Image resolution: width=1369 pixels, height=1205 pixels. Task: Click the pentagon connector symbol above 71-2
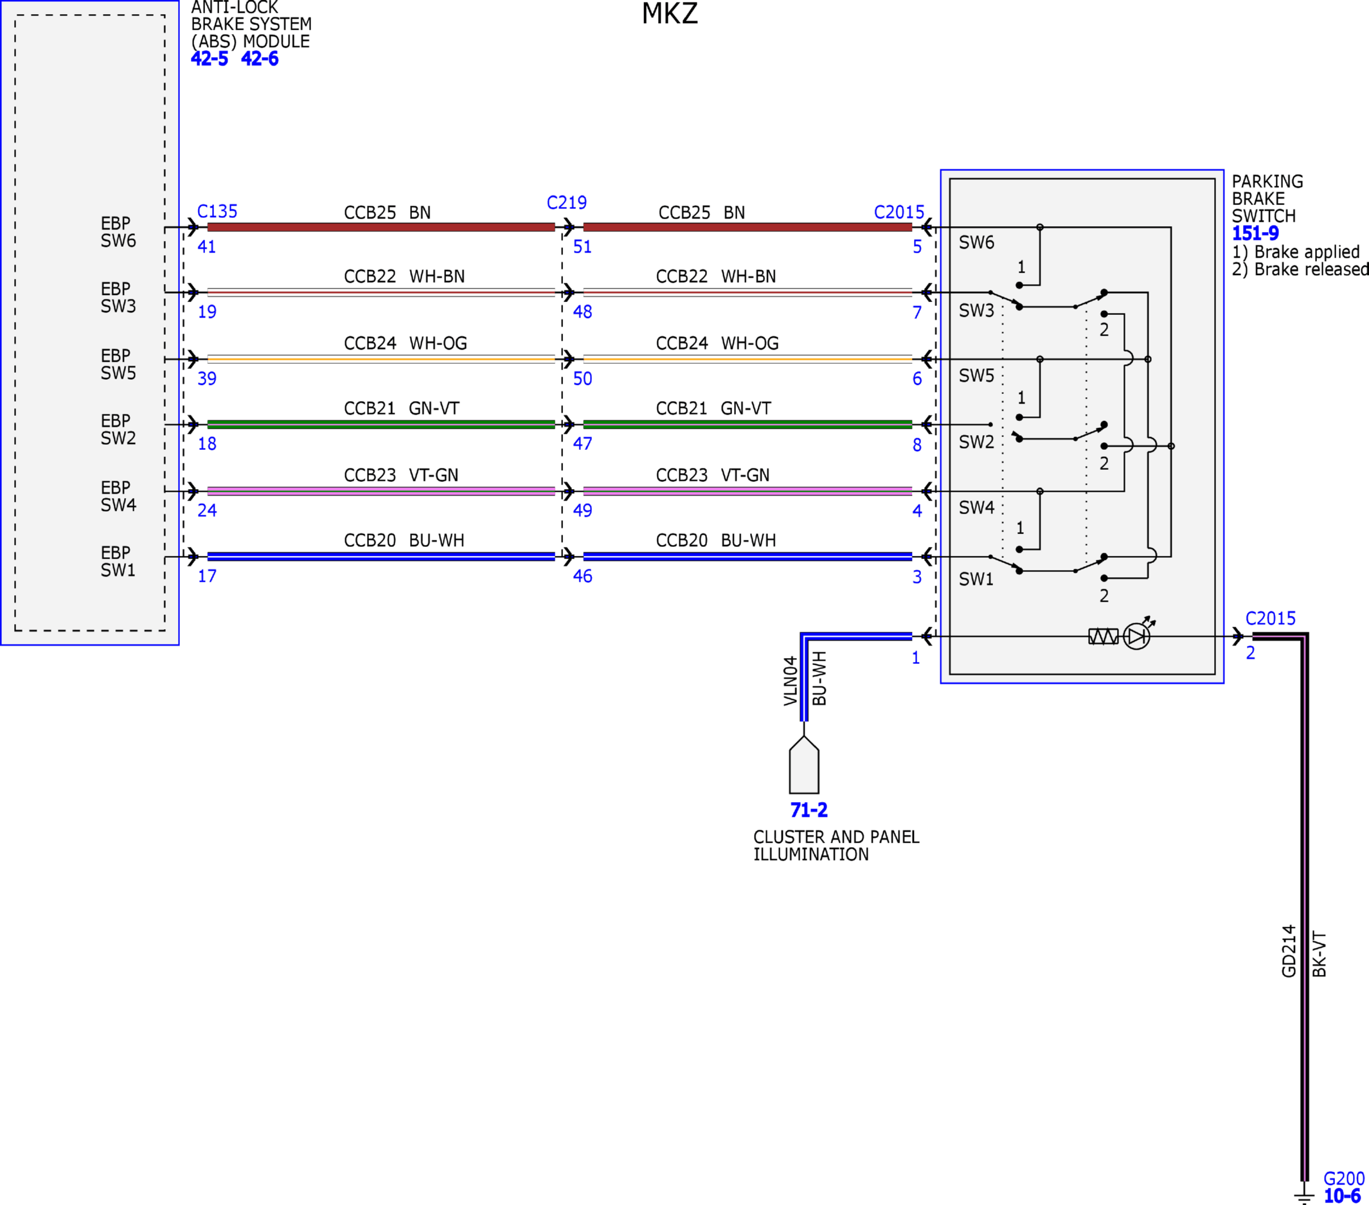(803, 765)
